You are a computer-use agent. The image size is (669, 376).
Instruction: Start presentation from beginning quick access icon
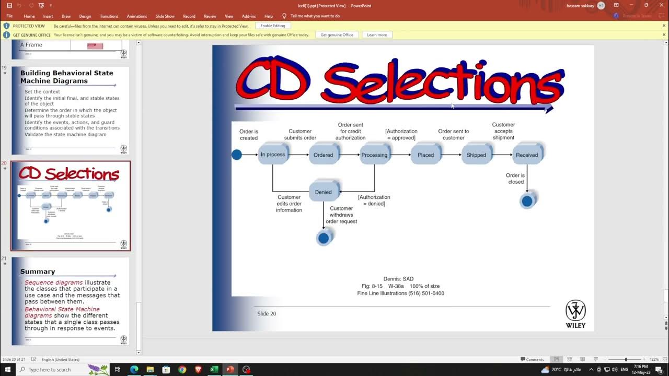click(41, 5)
